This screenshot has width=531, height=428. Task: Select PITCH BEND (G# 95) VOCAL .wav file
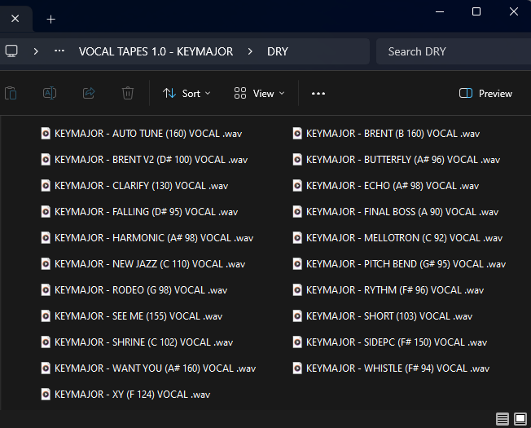click(399, 264)
